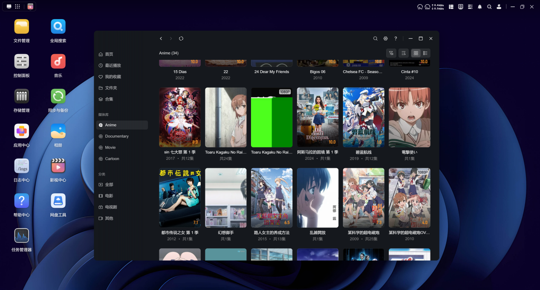Show desktop using top-left monitor icon

pos(9,6)
